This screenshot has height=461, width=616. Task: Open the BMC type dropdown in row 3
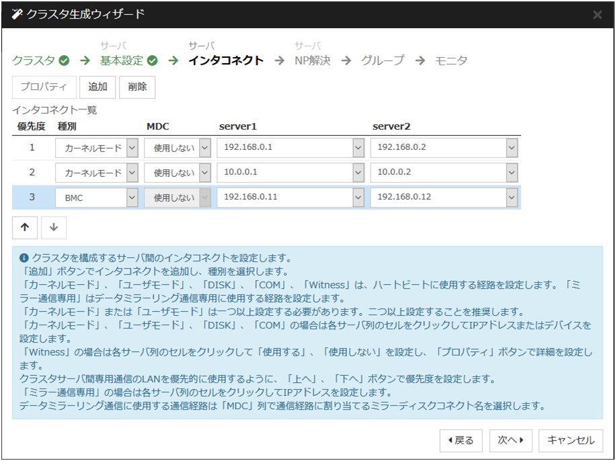pos(132,198)
